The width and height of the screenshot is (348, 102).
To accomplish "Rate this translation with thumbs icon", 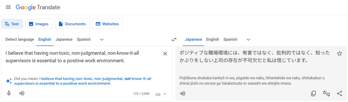I will pos(326,93).
